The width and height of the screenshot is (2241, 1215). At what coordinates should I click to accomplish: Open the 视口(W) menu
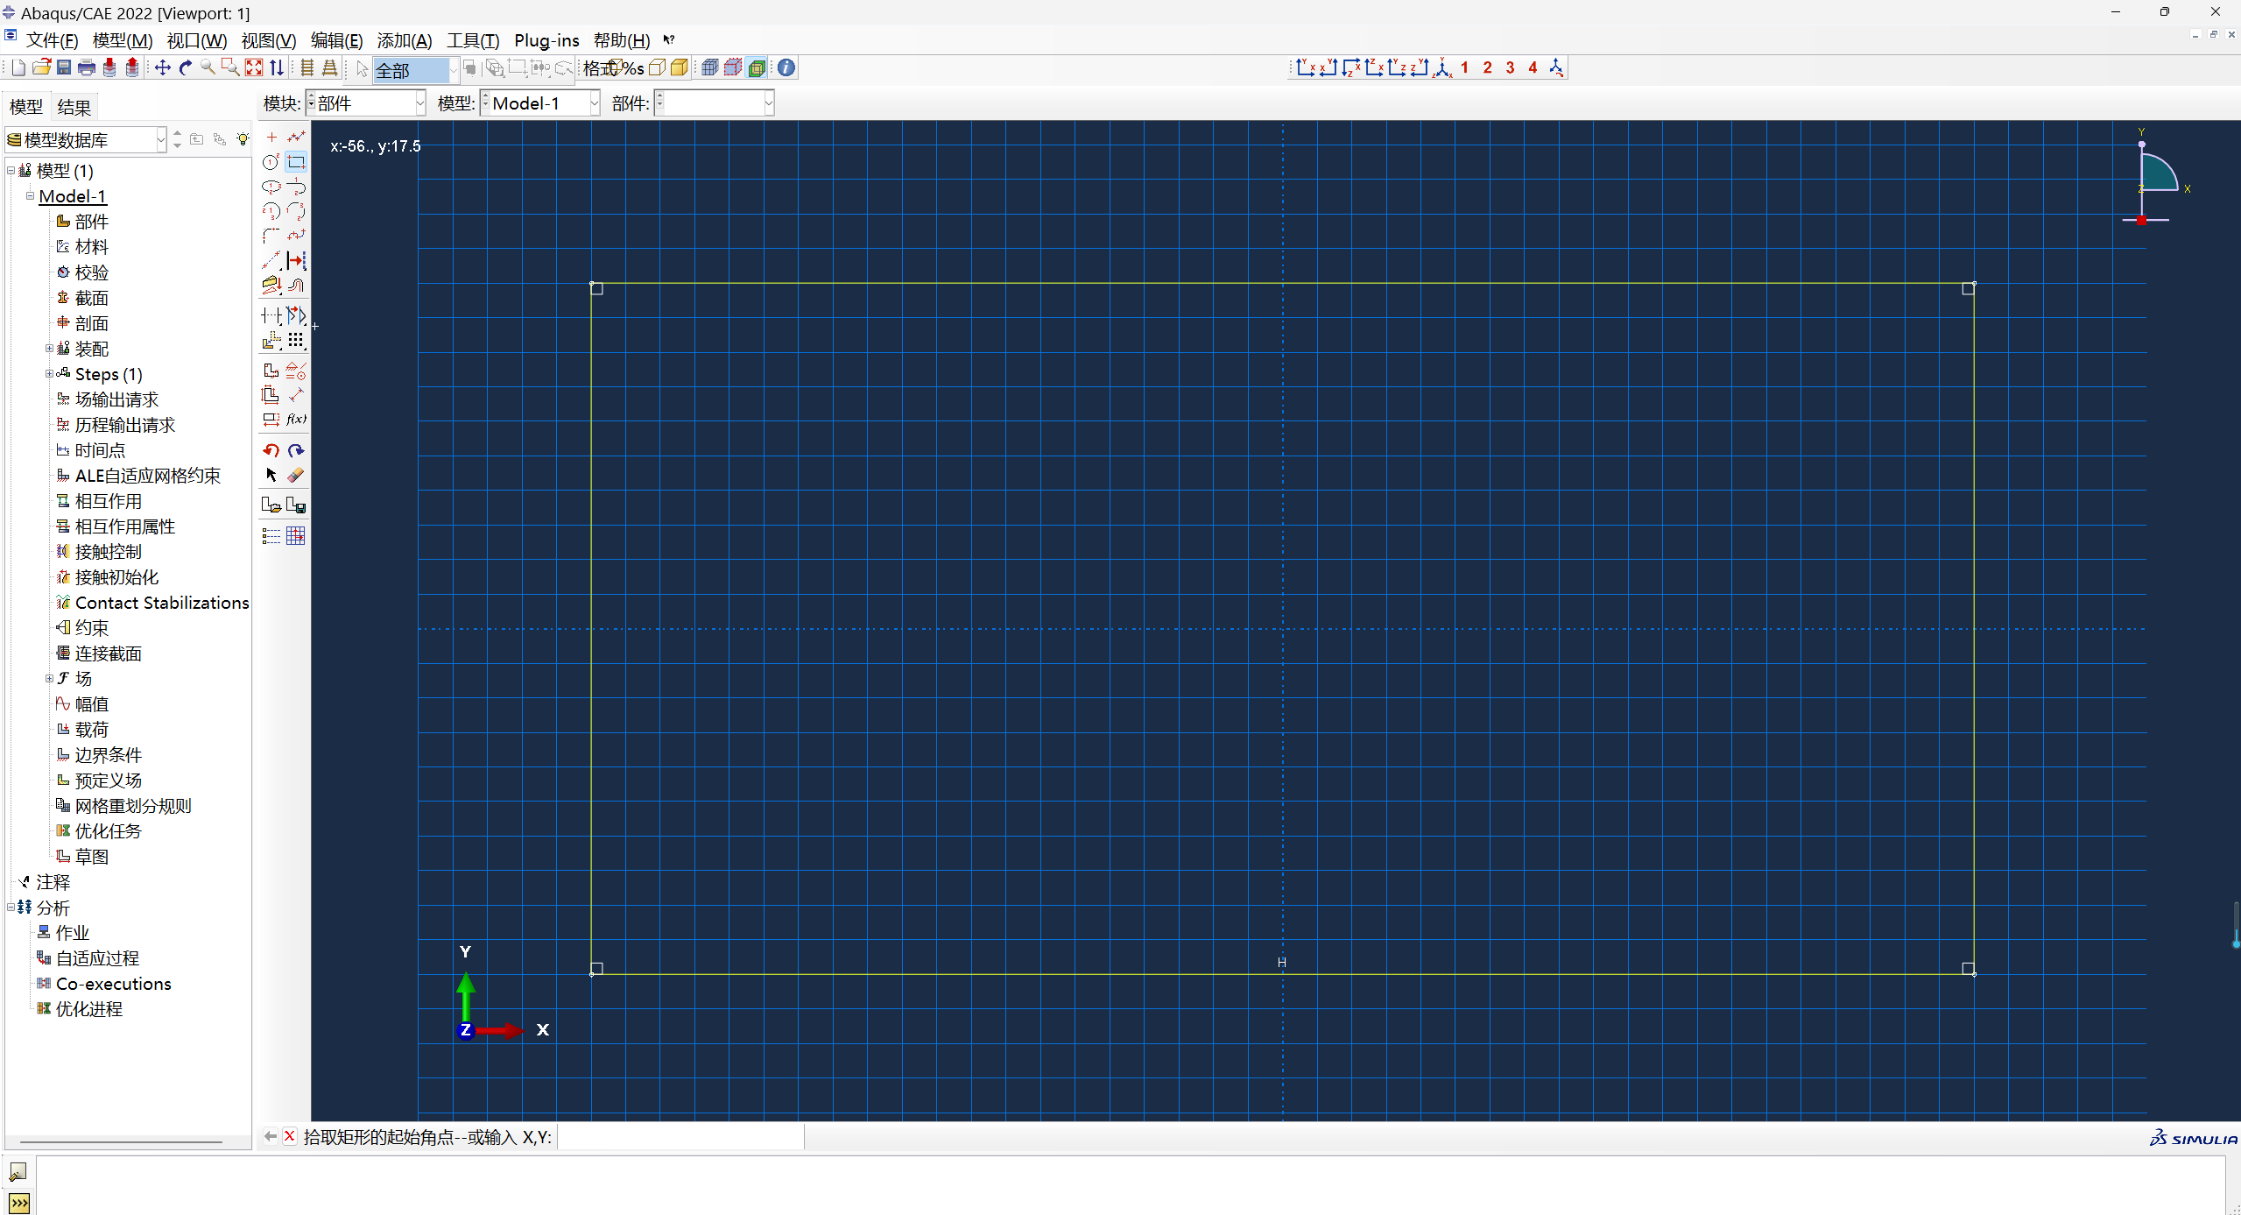tap(196, 40)
